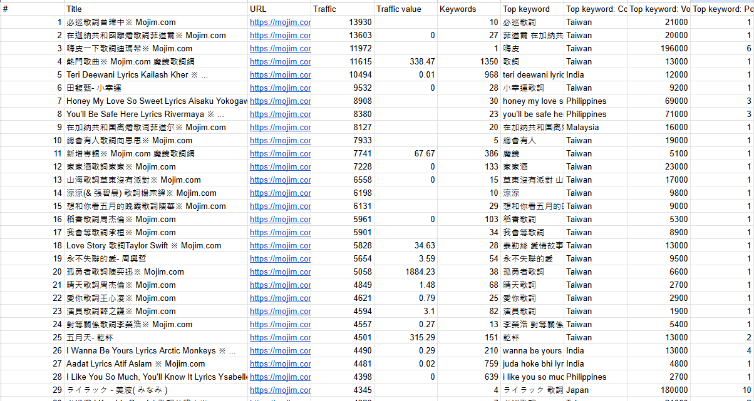Select top keyword cell '歌詞' in row 4

click(x=532, y=61)
